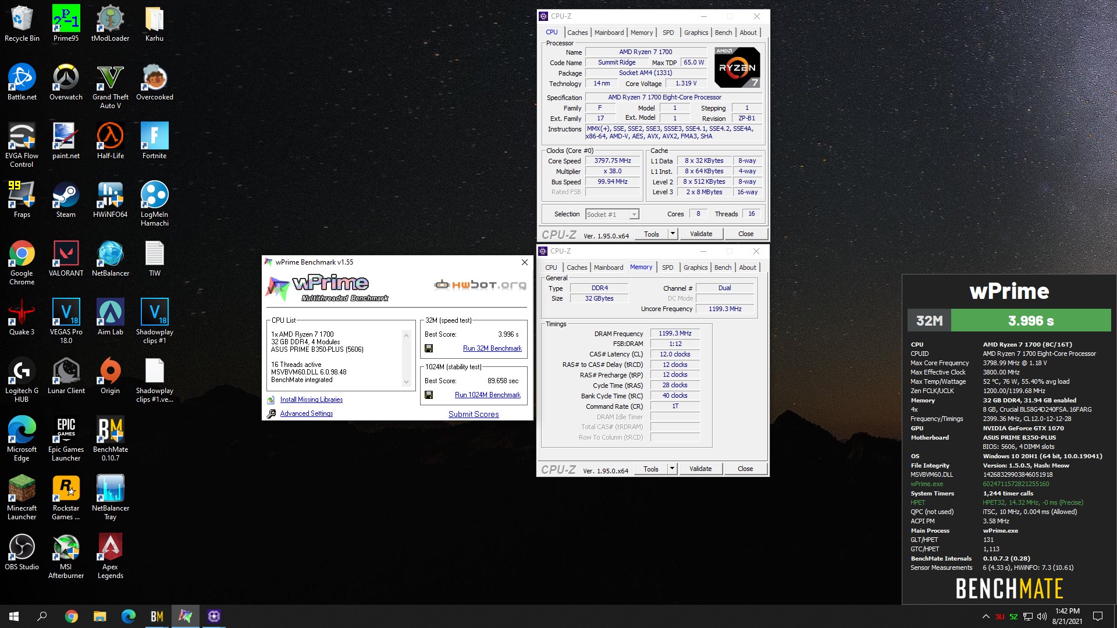Click the HWBOT.org logo in wPrime

(x=480, y=284)
